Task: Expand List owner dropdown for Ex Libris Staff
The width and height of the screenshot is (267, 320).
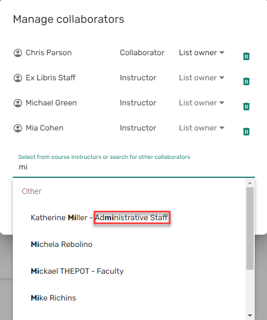Action: (x=202, y=77)
